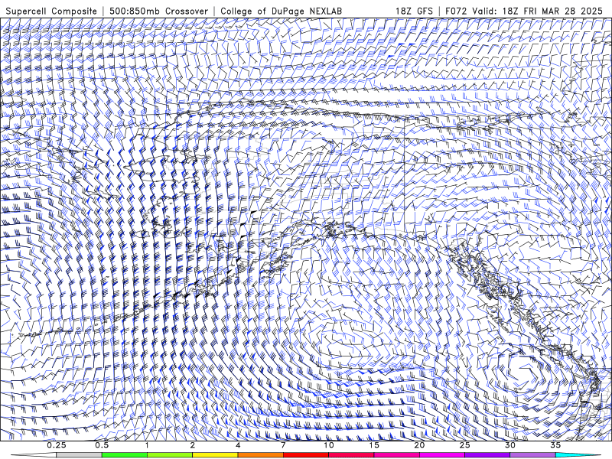Select the crimson 10–15 colorbar segment
Image resolution: width=612 pixels, height=459 pixels.
click(x=351, y=455)
